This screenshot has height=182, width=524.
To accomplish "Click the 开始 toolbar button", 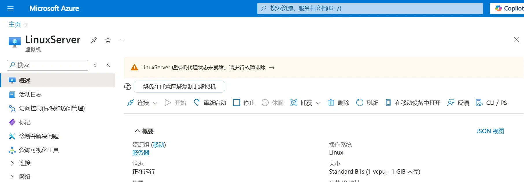I will coord(176,103).
